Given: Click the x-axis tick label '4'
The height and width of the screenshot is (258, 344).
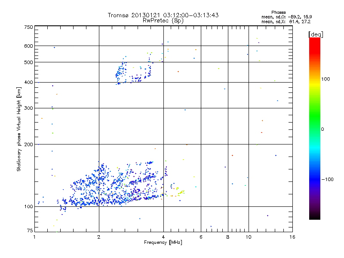Looking at the screenshot, I should (163, 237).
